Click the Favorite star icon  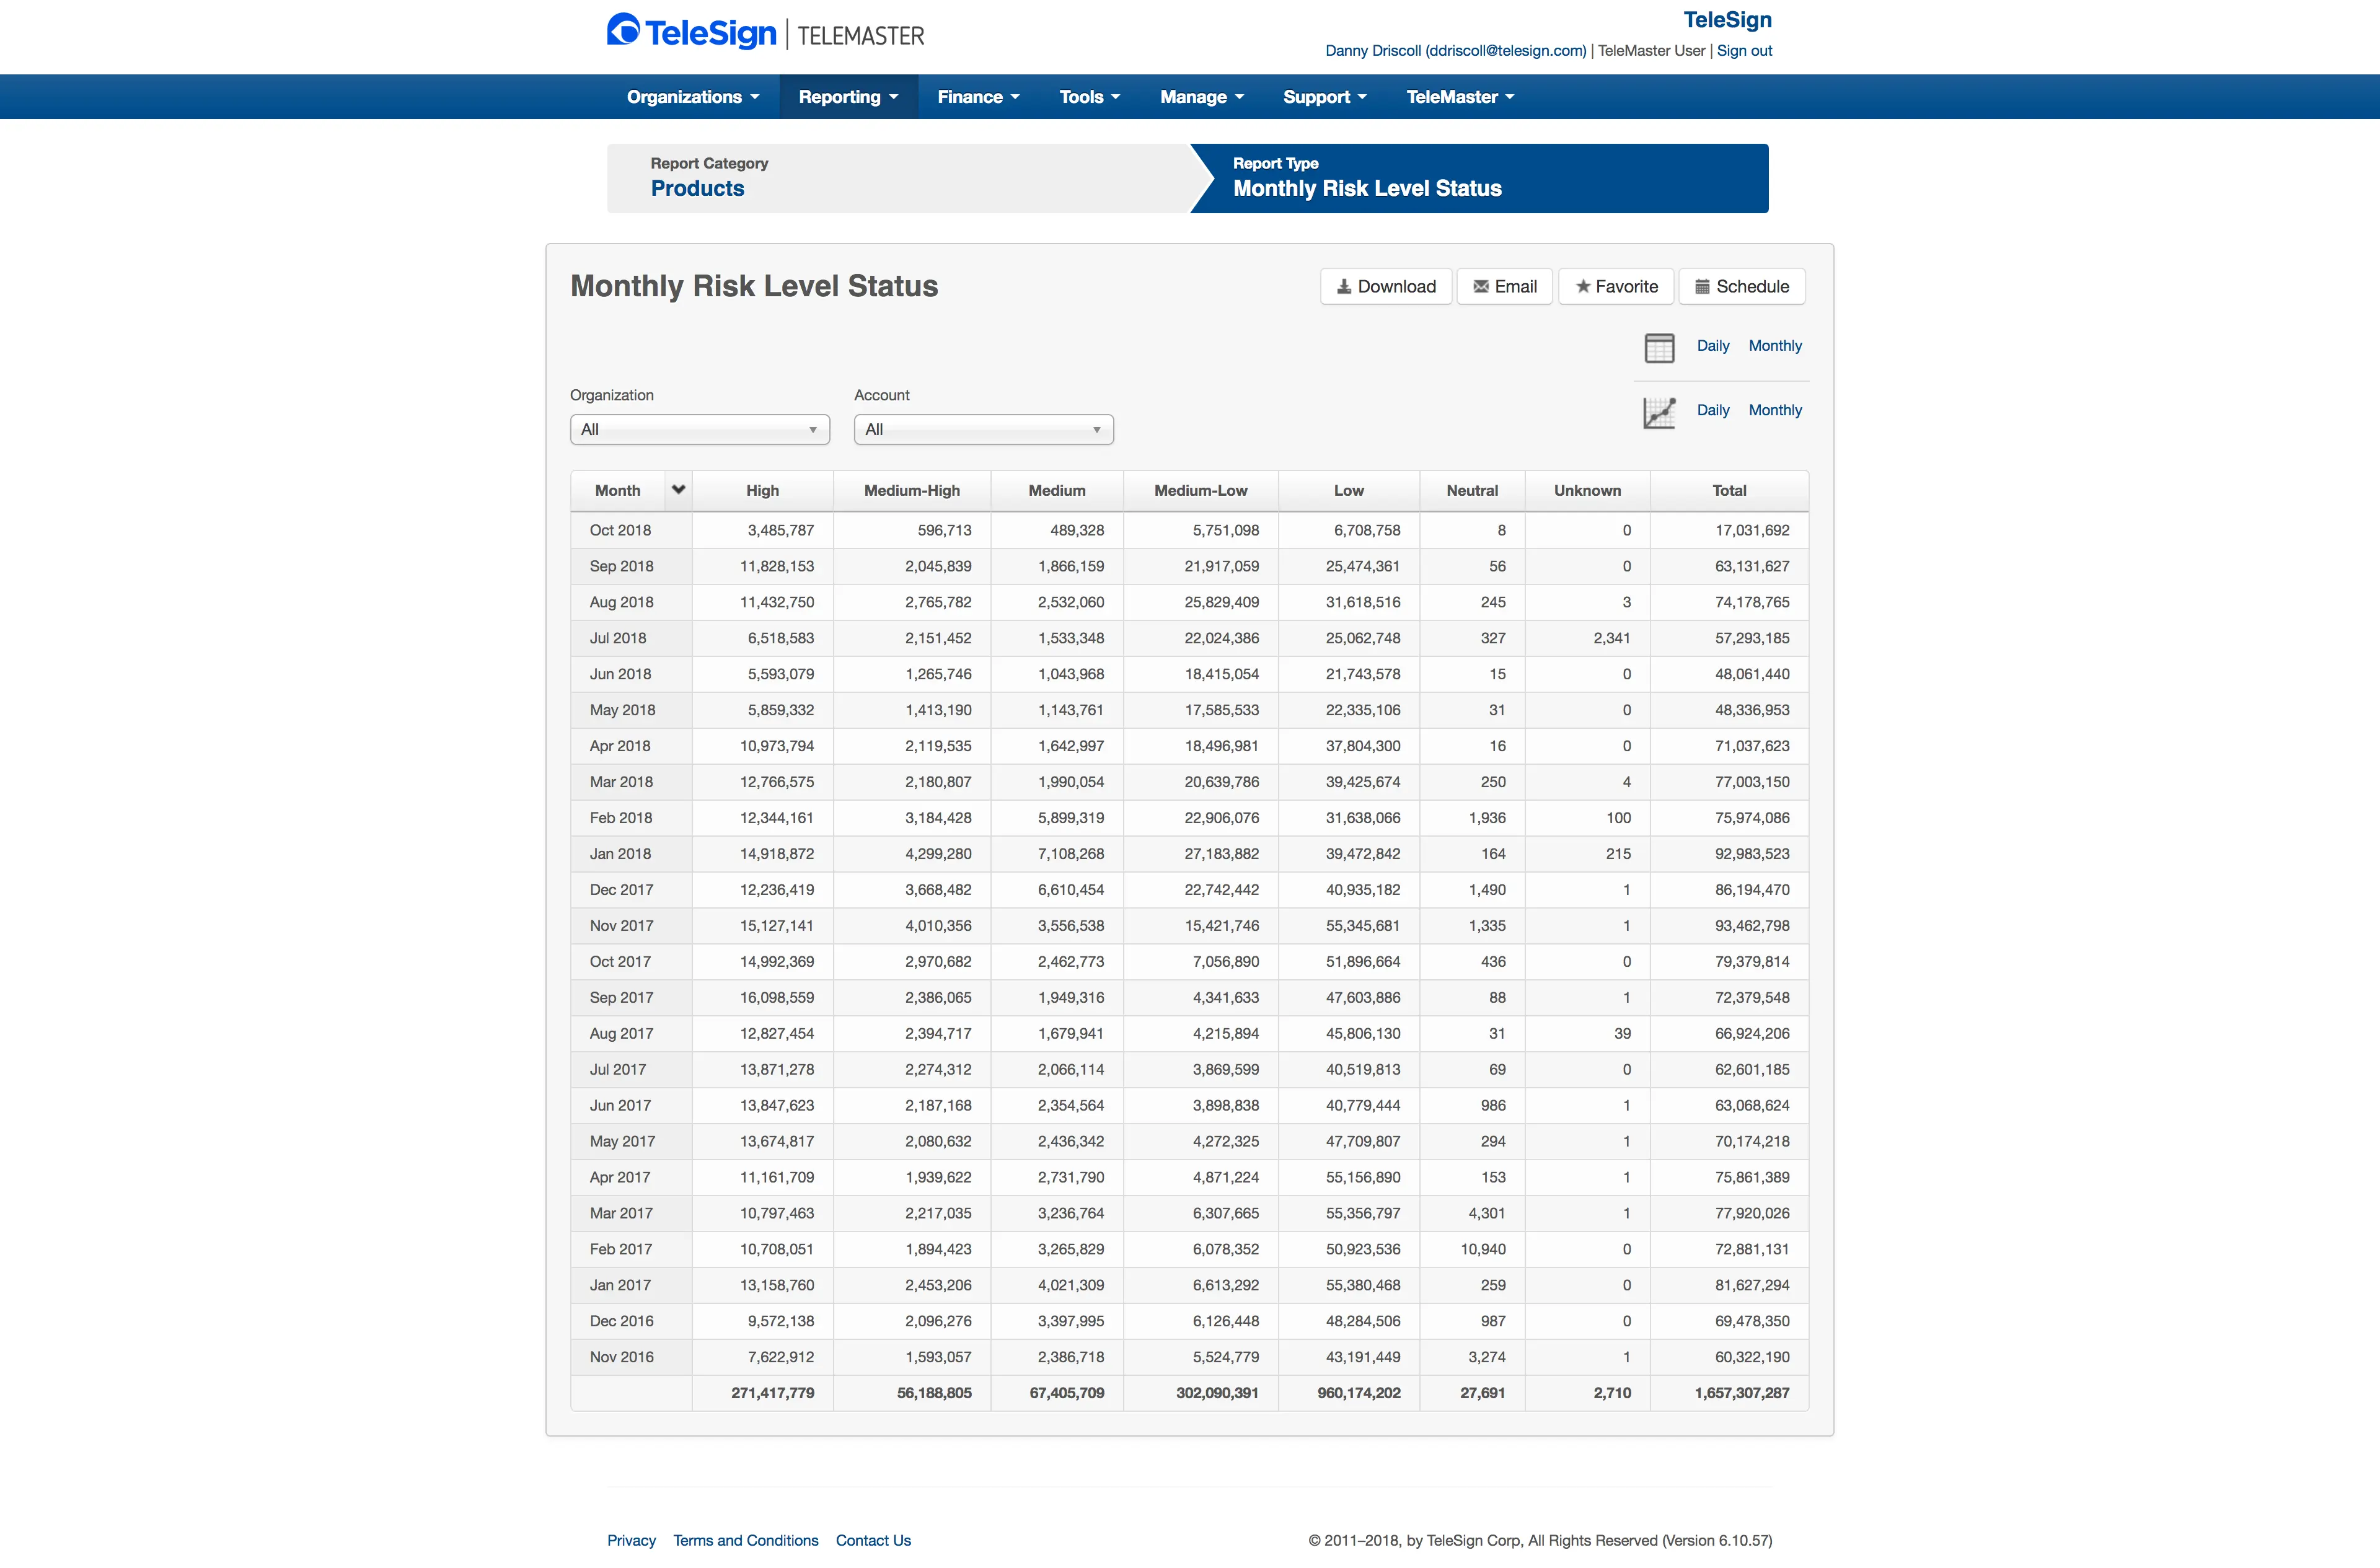1585,287
